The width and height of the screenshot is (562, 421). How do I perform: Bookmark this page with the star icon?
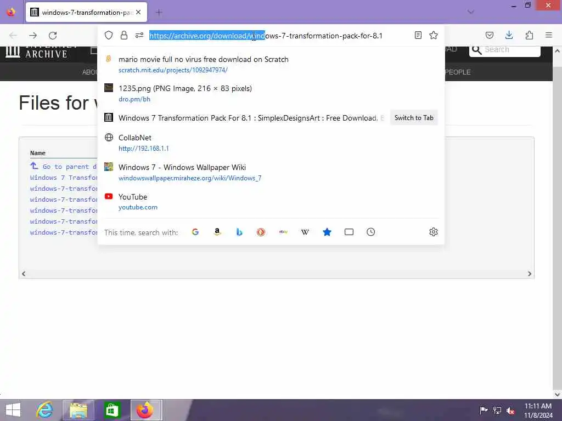click(434, 35)
